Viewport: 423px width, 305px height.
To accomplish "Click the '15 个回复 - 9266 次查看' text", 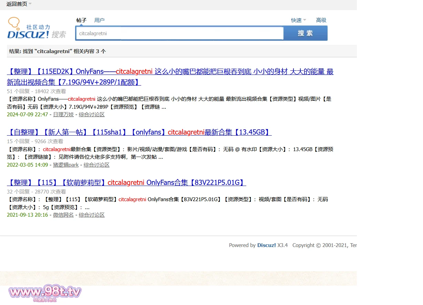I will pos(35,141).
